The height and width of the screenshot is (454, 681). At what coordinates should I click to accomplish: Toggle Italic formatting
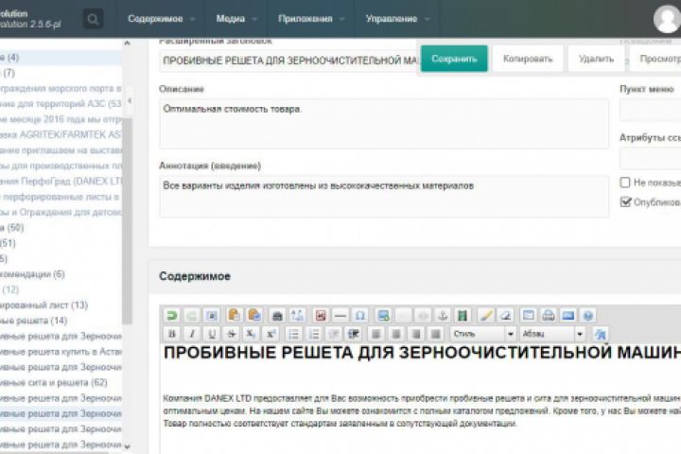click(191, 334)
